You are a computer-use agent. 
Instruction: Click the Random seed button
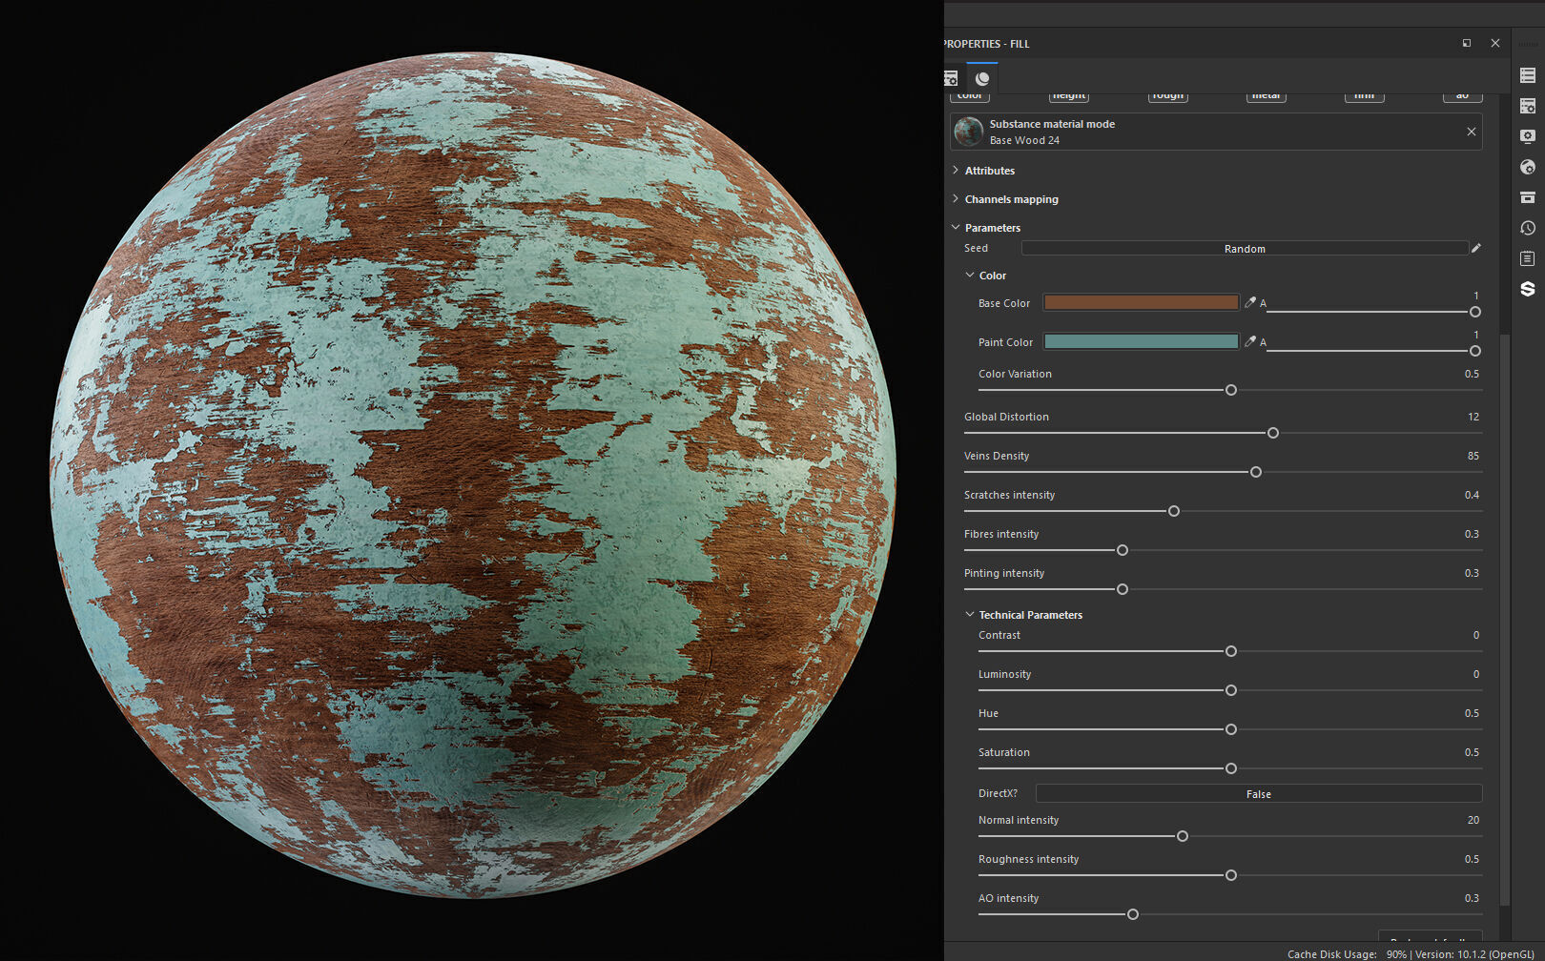[1245, 248]
